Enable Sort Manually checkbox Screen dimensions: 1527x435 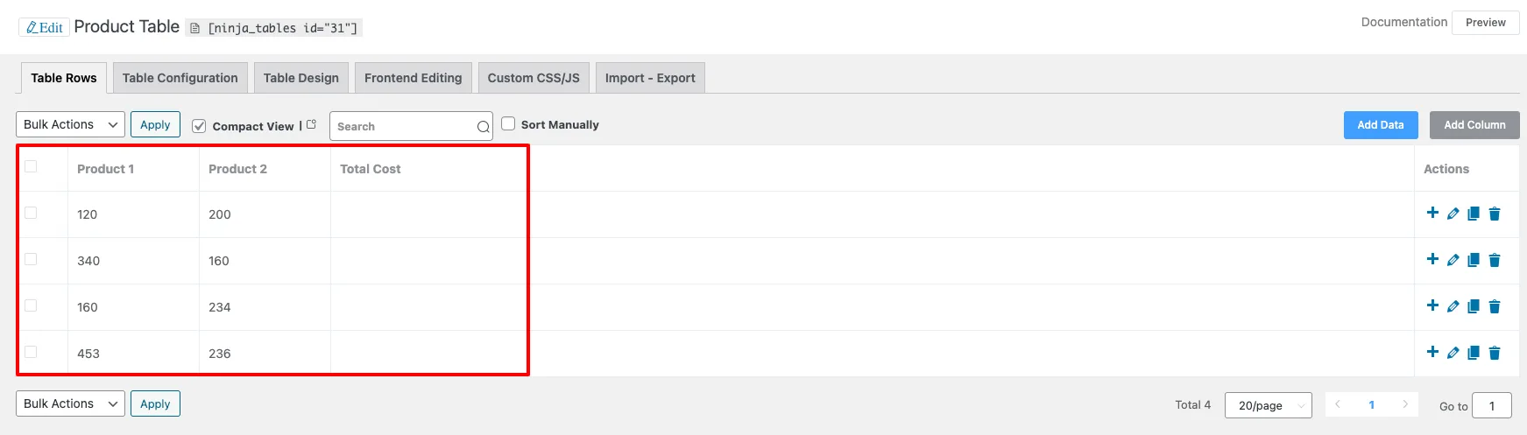[x=508, y=123]
